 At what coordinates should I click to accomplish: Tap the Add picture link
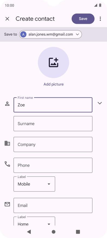click(54, 84)
